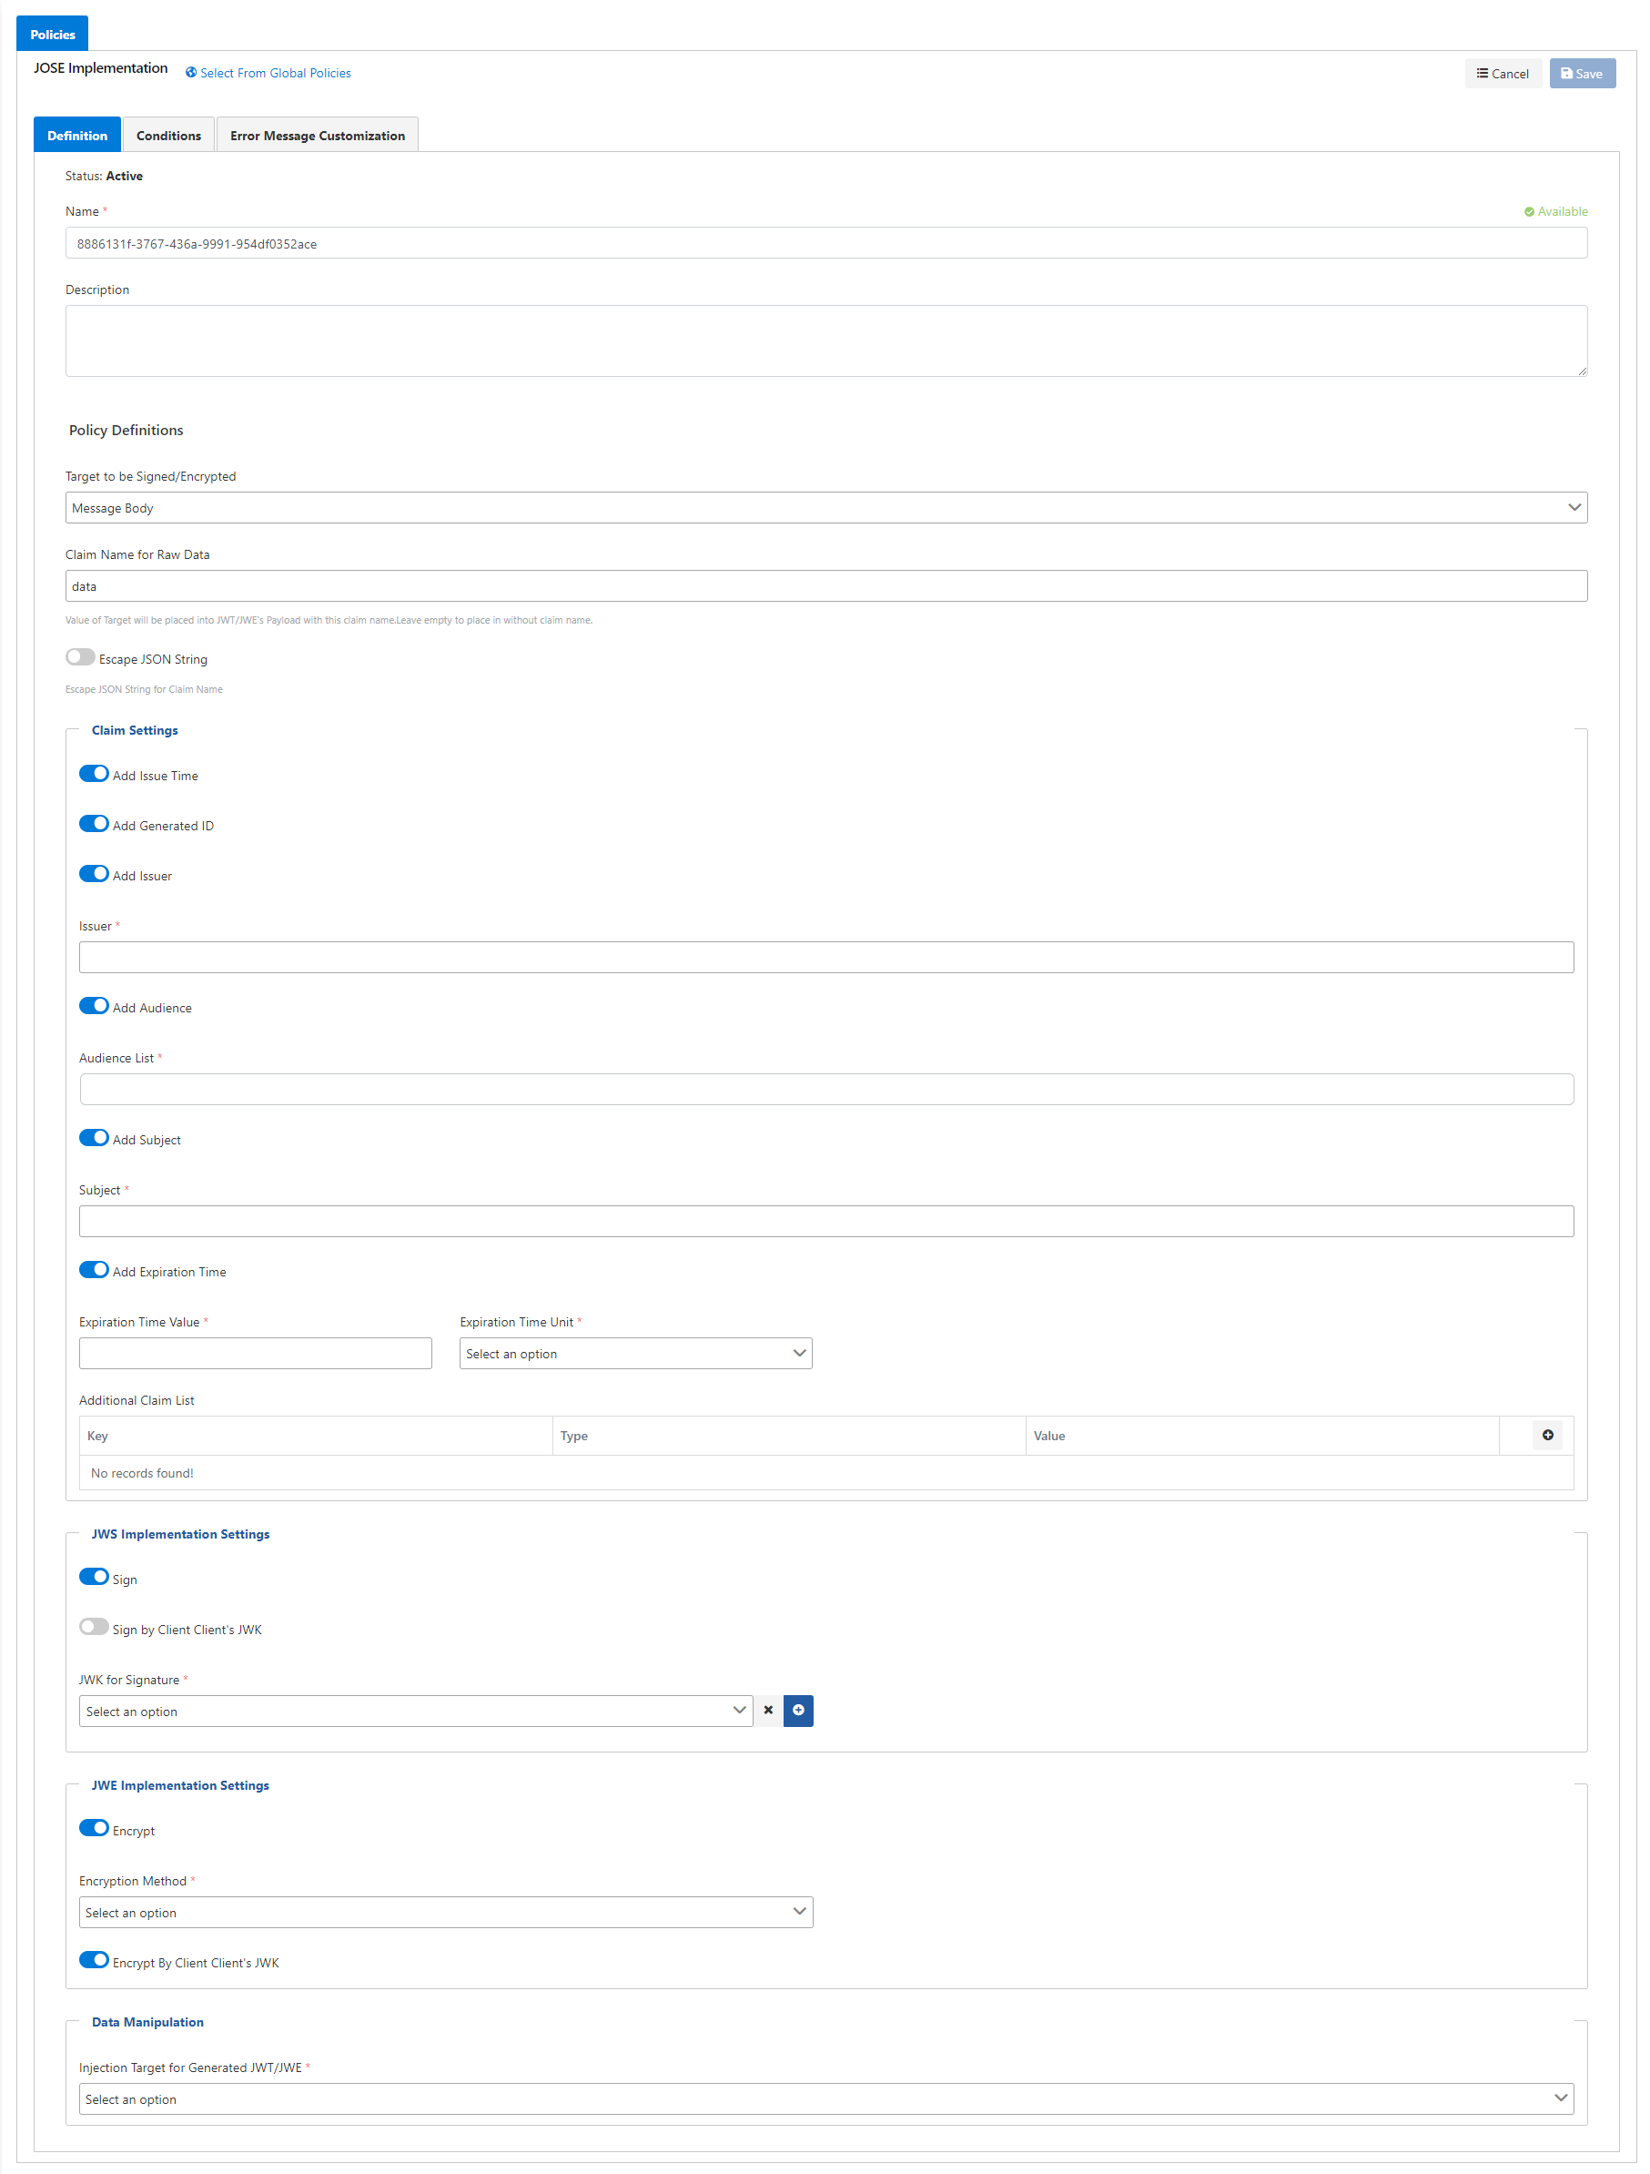Expand the Expiration Time Unit dropdown
The image size is (1650, 2174).
click(635, 1354)
